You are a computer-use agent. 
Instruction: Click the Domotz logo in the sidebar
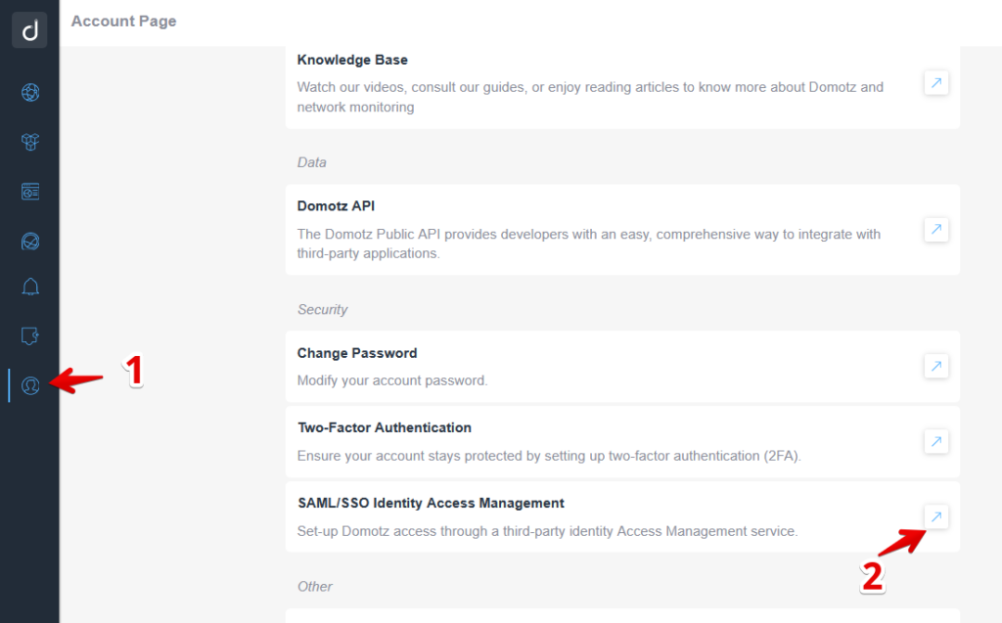point(29,29)
